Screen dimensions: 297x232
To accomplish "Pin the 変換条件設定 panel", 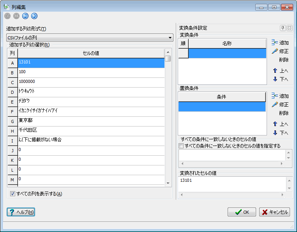I will click(x=283, y=28).
